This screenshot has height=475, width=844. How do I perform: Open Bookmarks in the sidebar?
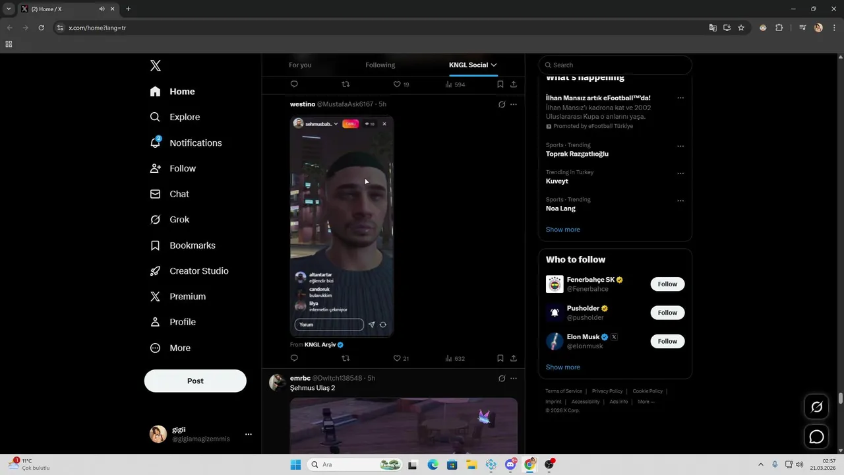point(183,245)
